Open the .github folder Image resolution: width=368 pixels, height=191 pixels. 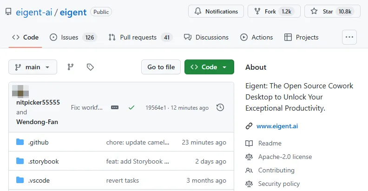tap(38, 142)
